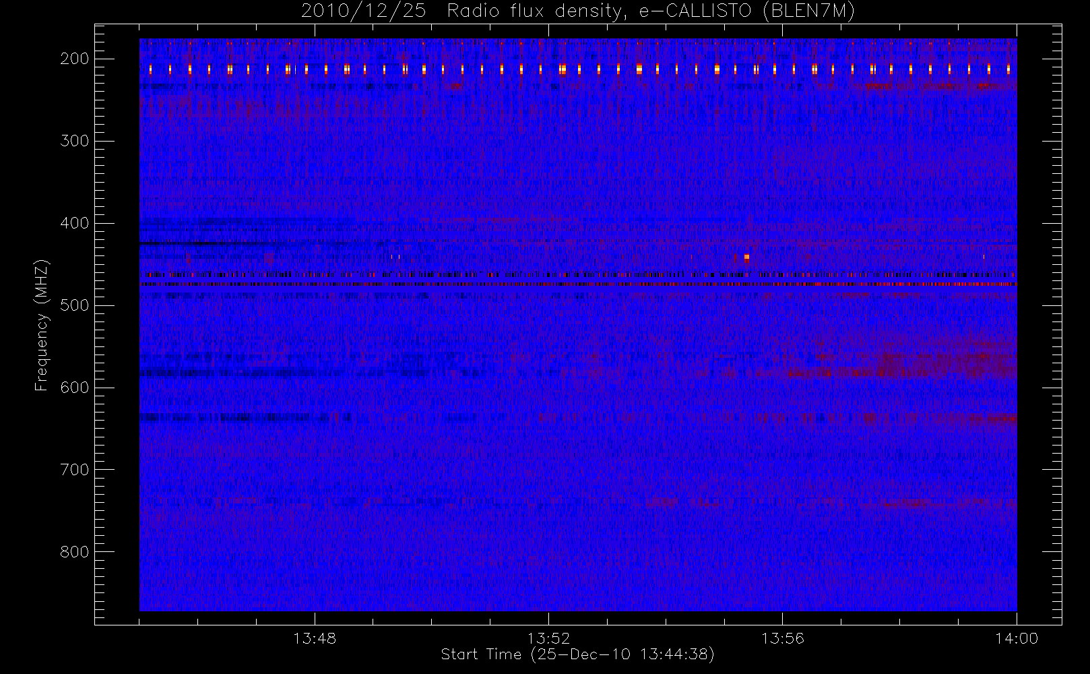Click the 200 frequency tick label

[75, 59]
